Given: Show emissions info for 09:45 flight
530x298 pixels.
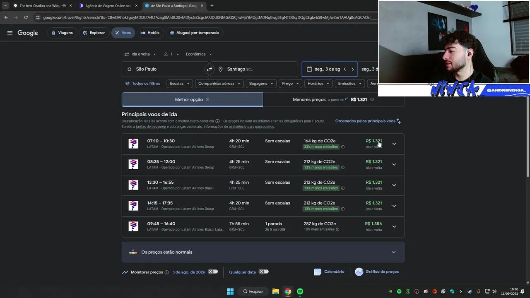Looking at the screenshot, I should pos(337,229).
